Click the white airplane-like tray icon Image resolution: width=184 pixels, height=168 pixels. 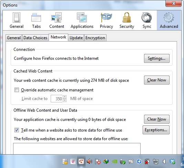pyautogui.click(x=131, y=162)
